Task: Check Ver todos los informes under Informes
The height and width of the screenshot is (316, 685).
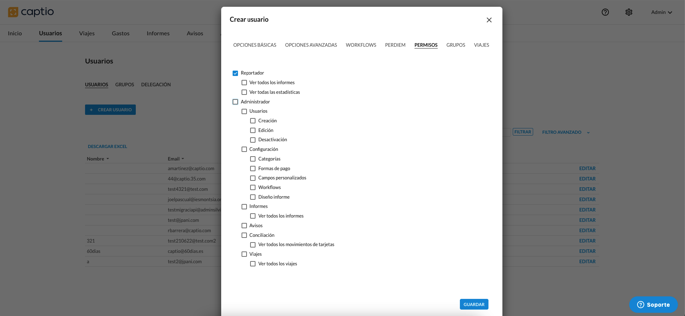Action: pos(253,216)
